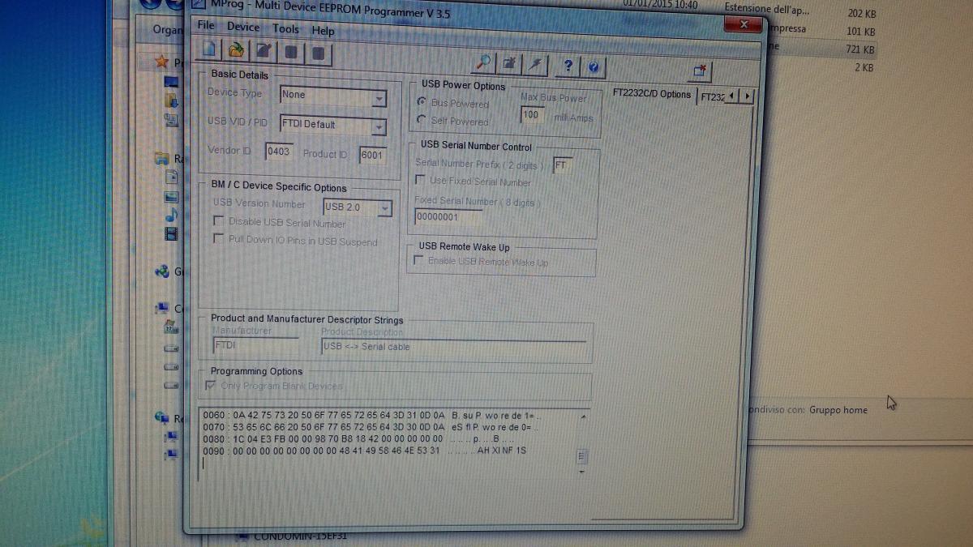Screen dimensions: 973x547
Task: Select Videos library icon in Explorer
Action: pyautogui.click(x=171, y=234)
